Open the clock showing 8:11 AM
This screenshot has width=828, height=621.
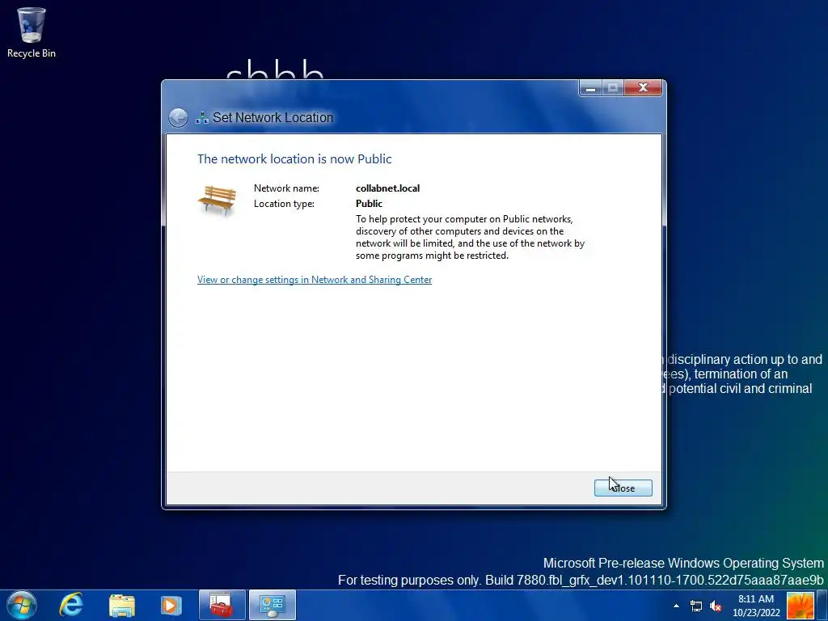coord(756,606)
